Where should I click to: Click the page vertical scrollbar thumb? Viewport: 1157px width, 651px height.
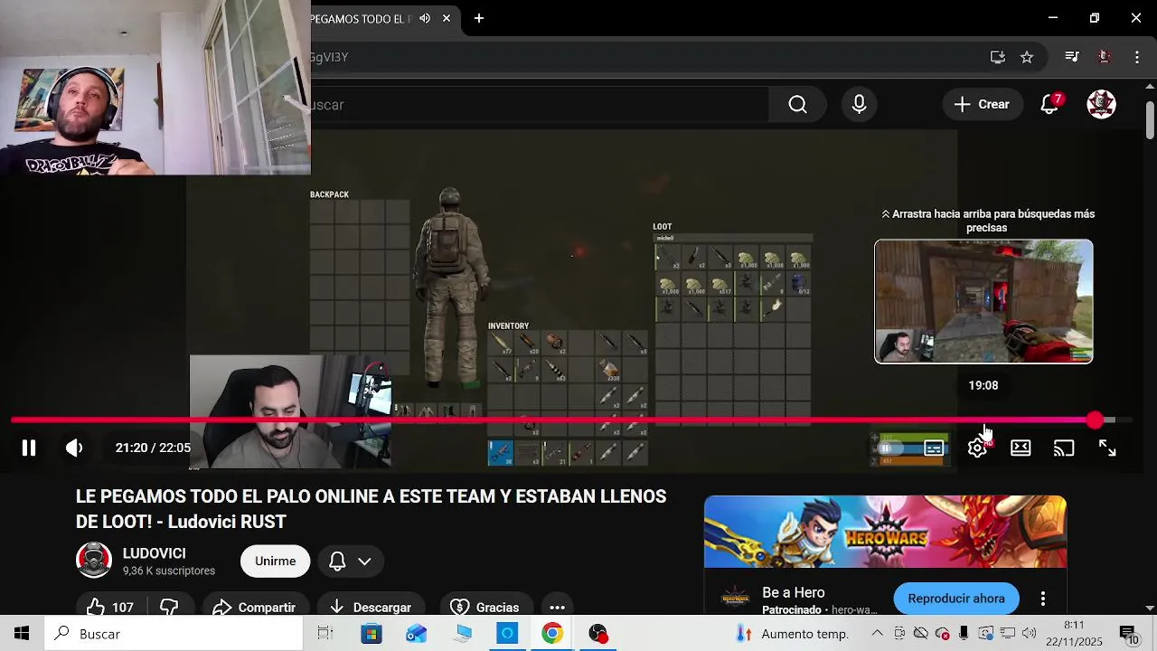1150,121
